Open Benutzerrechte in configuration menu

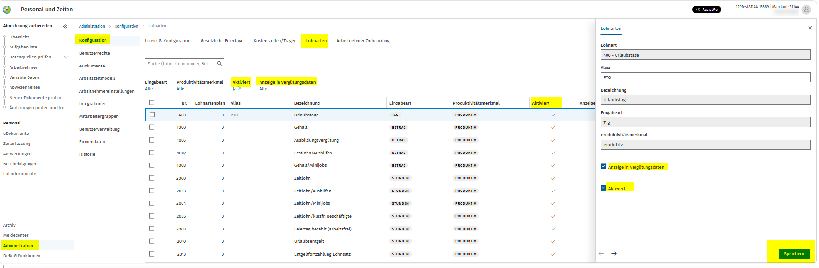click(x=95, y=53)
